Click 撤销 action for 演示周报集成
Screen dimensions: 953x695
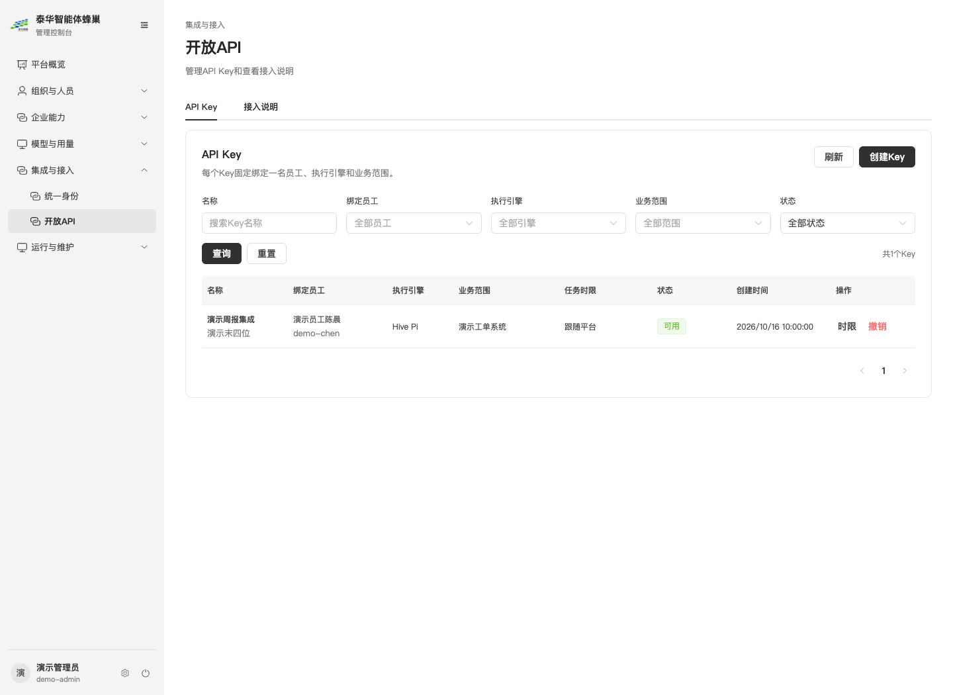(x=878, y=326)
